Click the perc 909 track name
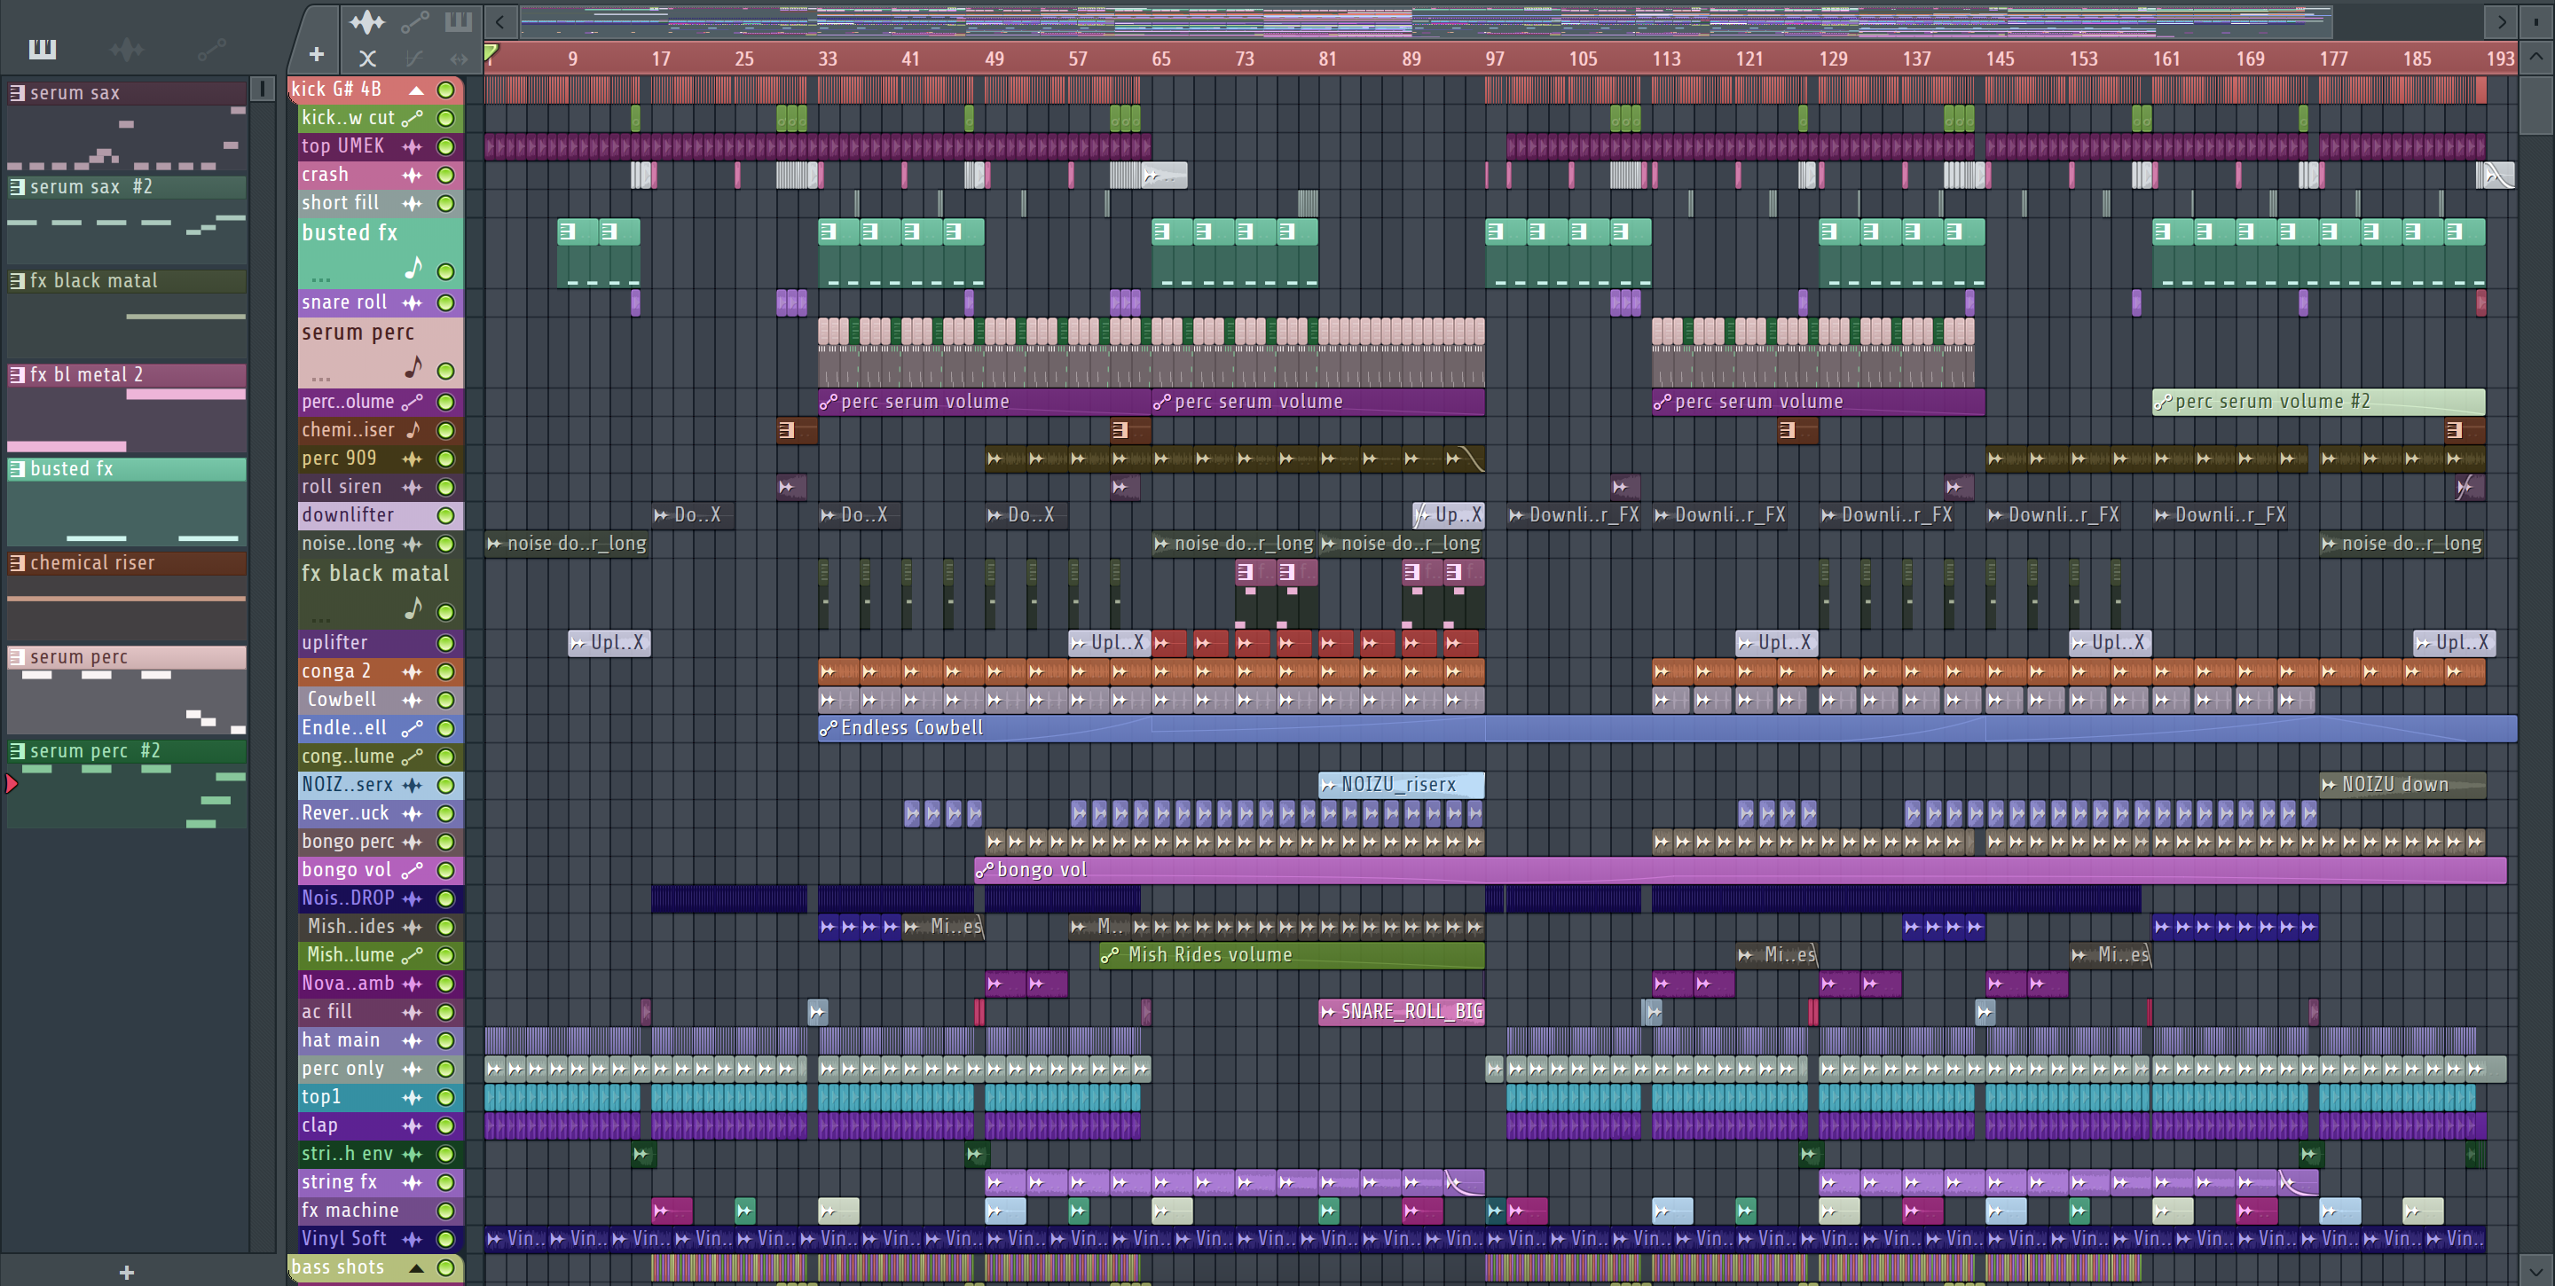This screenshot has width=2555, height=1286. pos(339,458)
